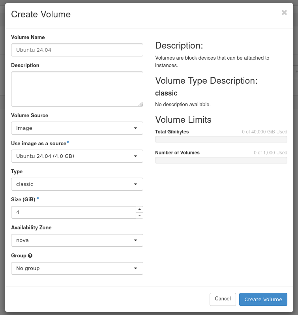The image size is (298, 315).
Task: Open the Type dropdown showing classic
Action: click(77, 184)
